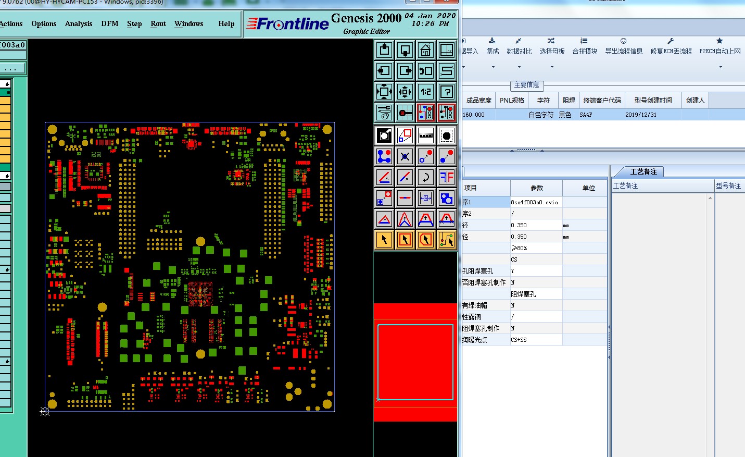Click the P2ECN自动上网 star icon

[x=719, y=41]
